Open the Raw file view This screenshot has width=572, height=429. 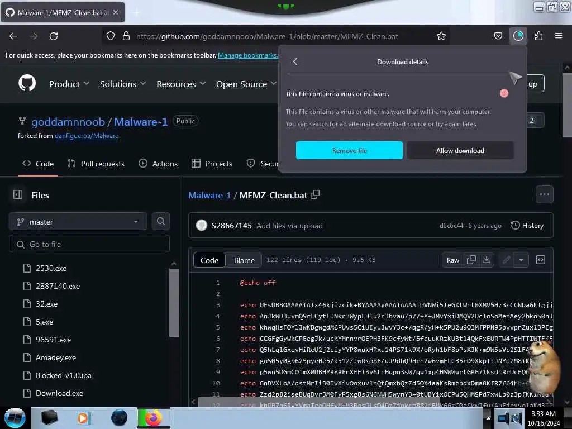point(452,260)
